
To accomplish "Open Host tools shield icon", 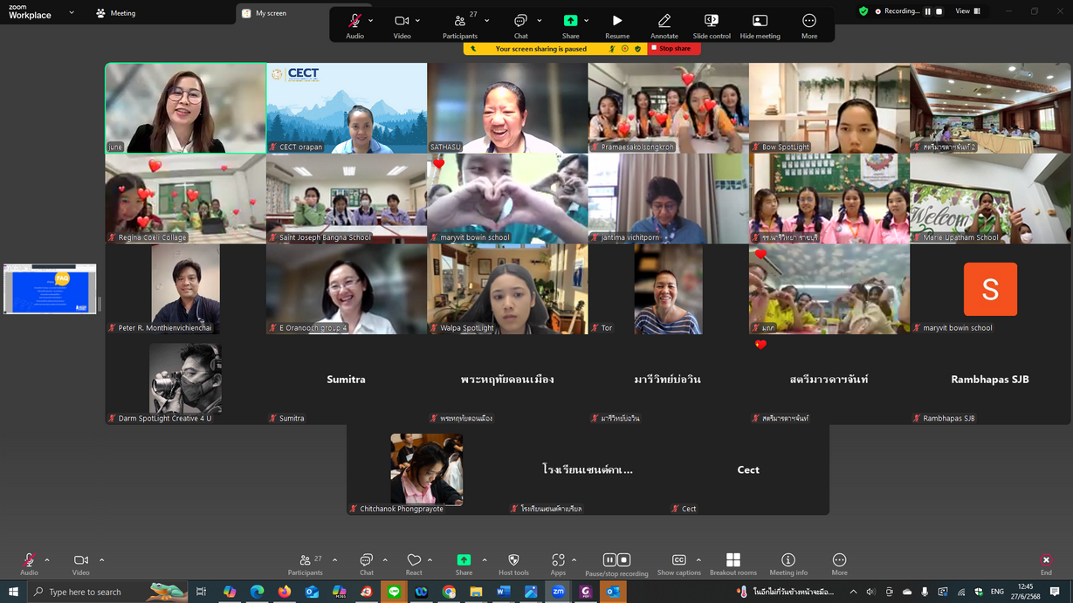I will [x=513, y=560].
